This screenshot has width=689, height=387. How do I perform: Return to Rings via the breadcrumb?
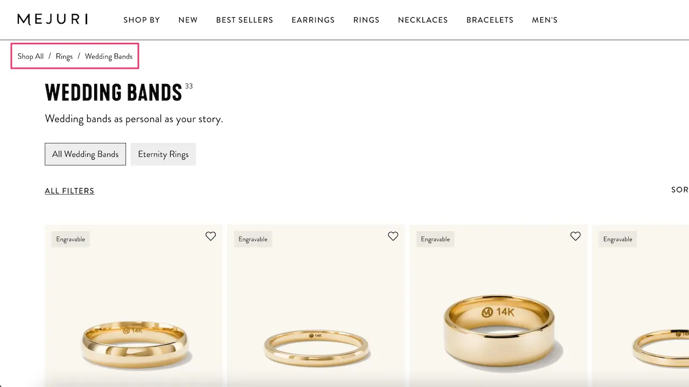(x=64, y=56)
